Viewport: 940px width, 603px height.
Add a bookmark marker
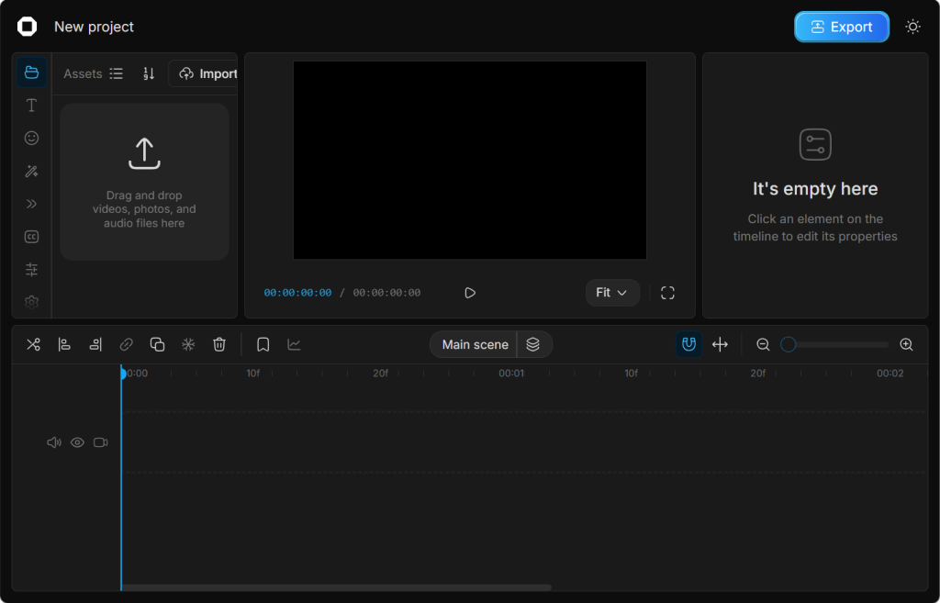point(263,345)
